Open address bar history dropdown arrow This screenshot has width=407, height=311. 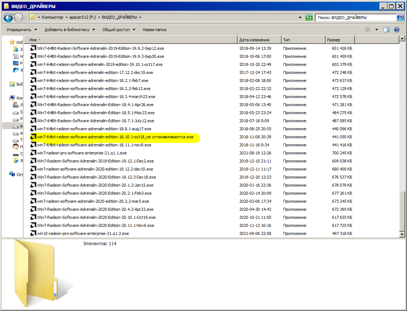[300, 18]
